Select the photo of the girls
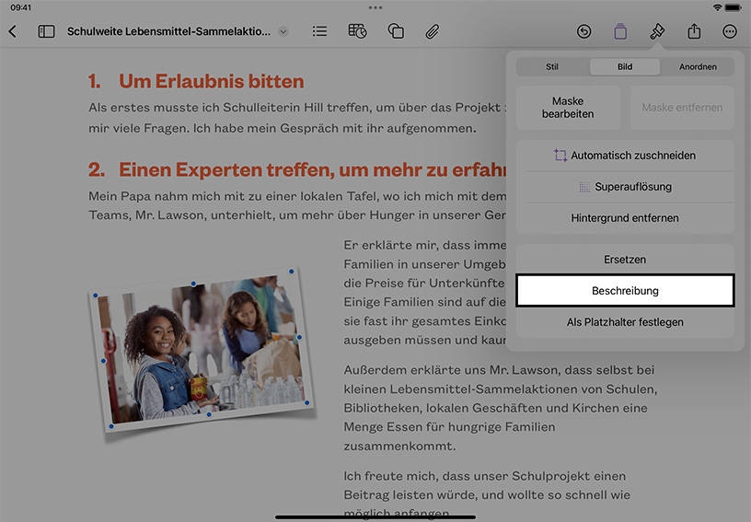751x522 pixels. pyautogui.click(x=202, y=348)
